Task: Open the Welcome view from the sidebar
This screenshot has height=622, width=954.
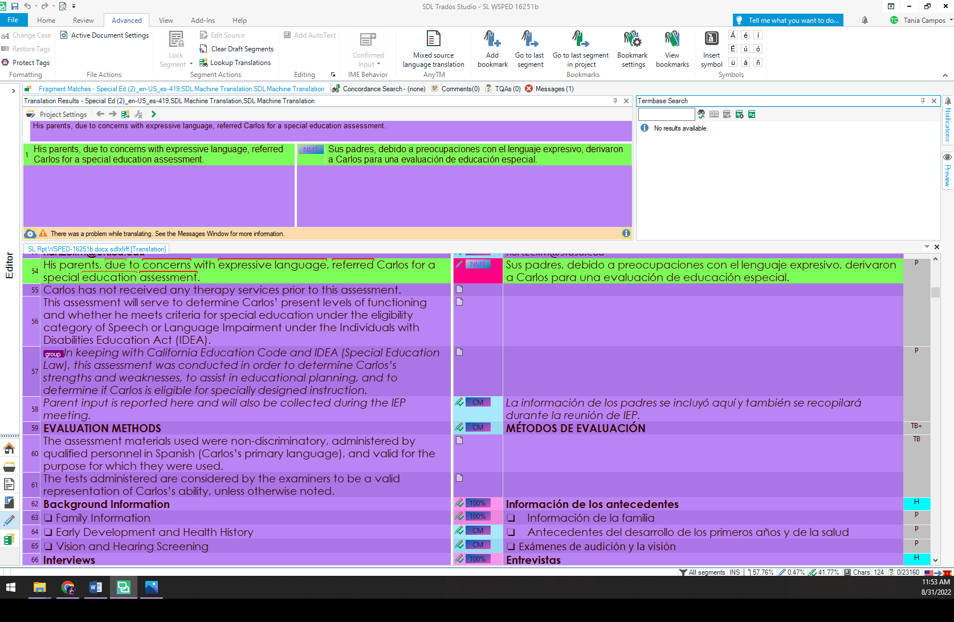Action: tap(10, 449)
